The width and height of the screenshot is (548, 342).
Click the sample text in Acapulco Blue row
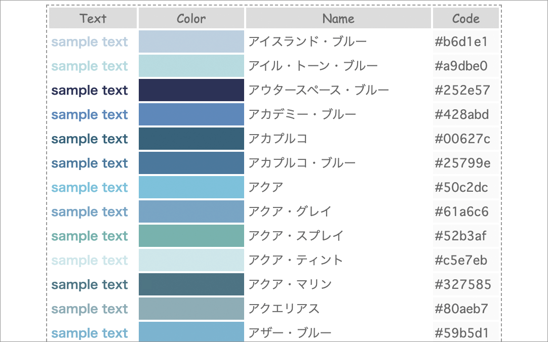(x=90, y=163)
